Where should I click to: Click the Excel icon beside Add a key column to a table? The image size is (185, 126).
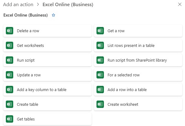(x=10, y=90)
